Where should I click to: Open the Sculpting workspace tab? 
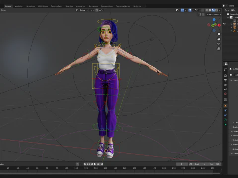point(31,6)
